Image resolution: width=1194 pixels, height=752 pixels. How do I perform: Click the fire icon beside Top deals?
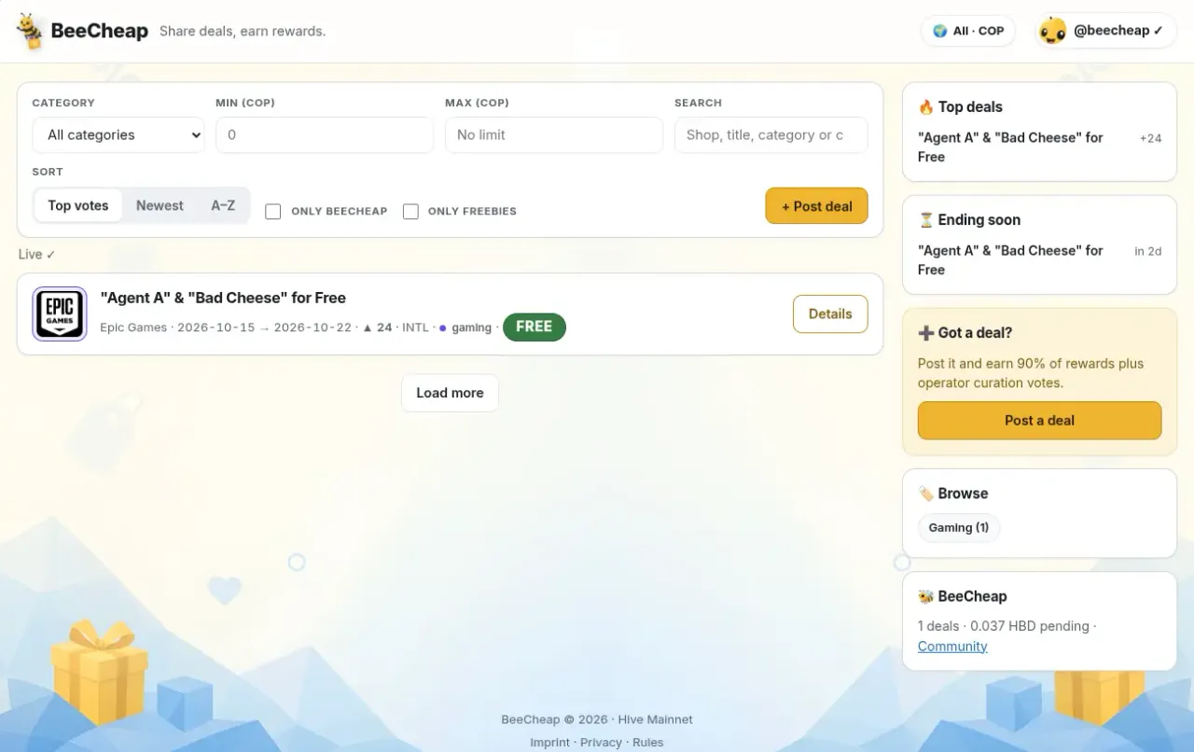pyautogui.click(x=926, y=107)
